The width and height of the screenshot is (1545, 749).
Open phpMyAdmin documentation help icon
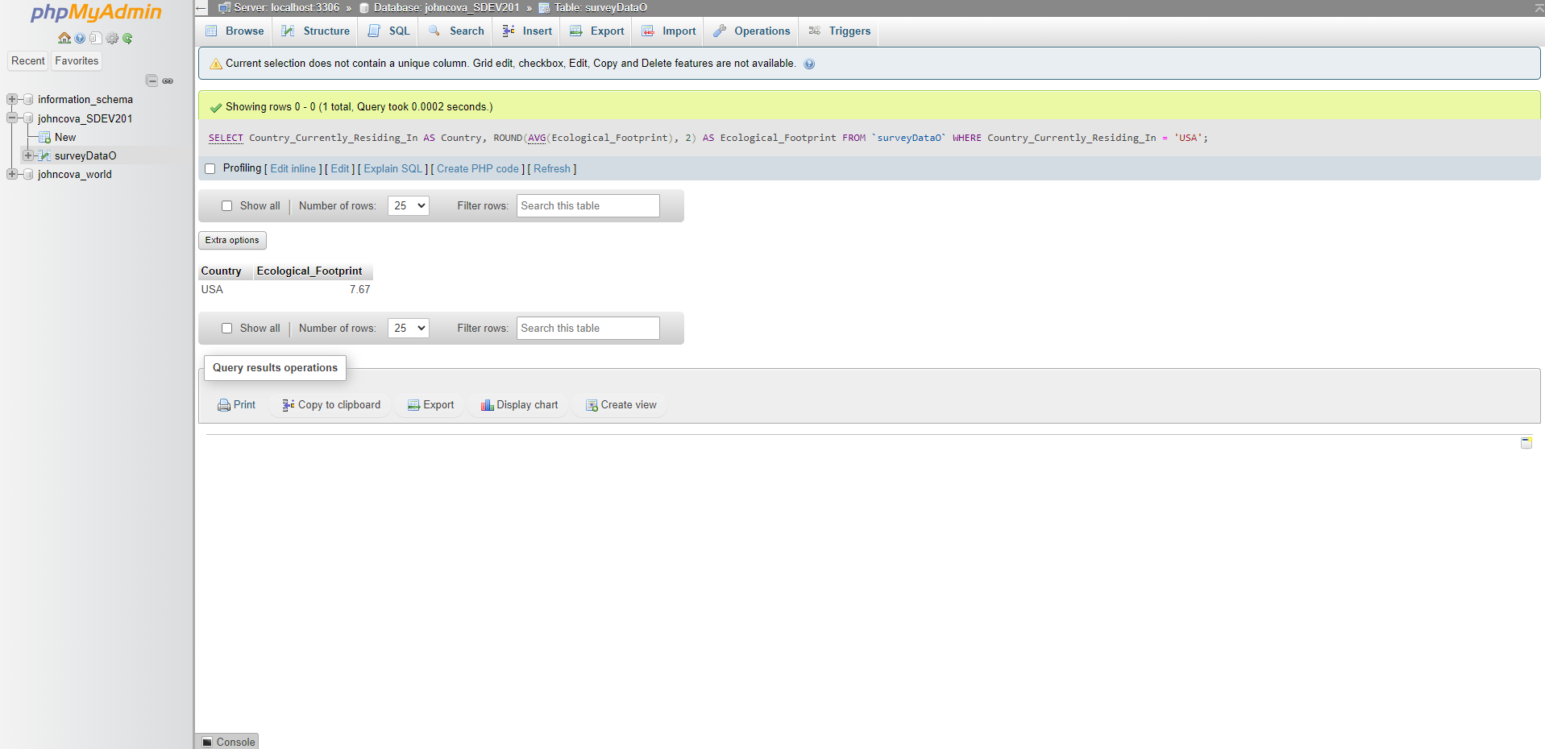[80, 38]
